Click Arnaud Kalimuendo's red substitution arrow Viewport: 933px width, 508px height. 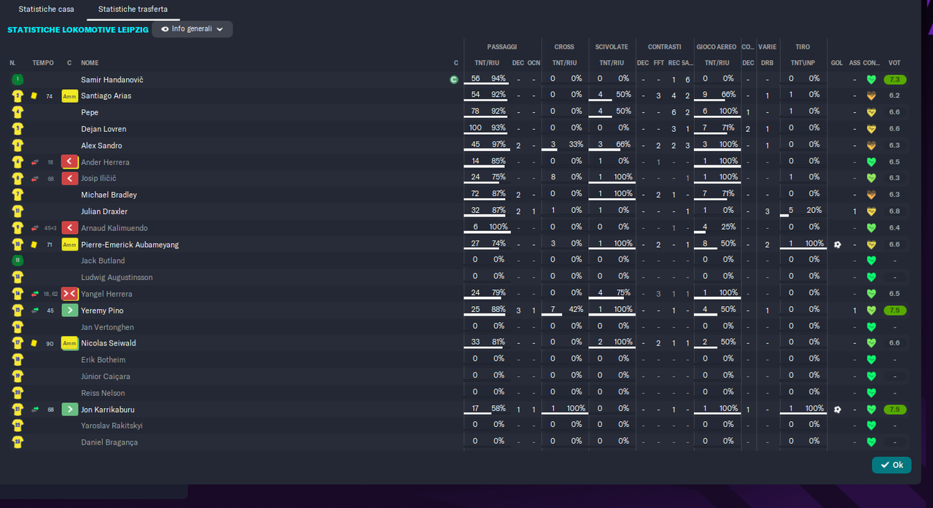[x=70, y=228]
